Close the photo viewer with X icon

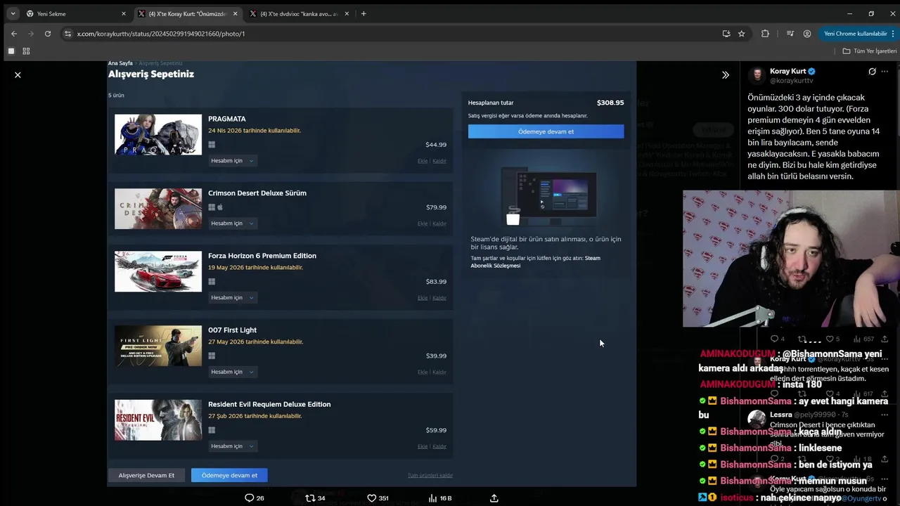[18, 74]
